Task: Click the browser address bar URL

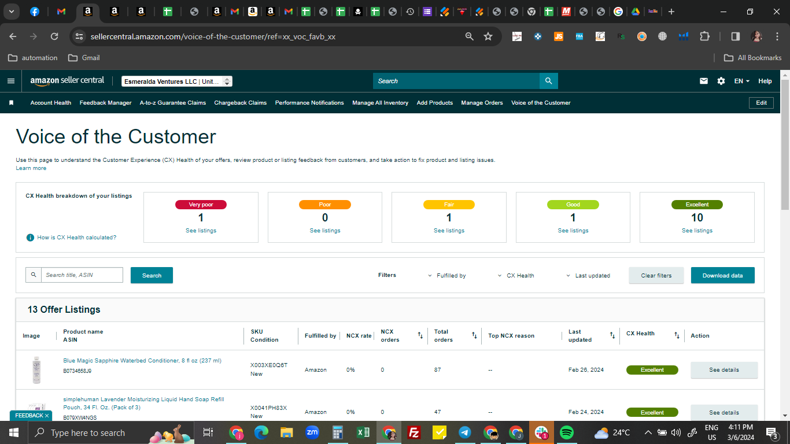Action: coord(213,36)
